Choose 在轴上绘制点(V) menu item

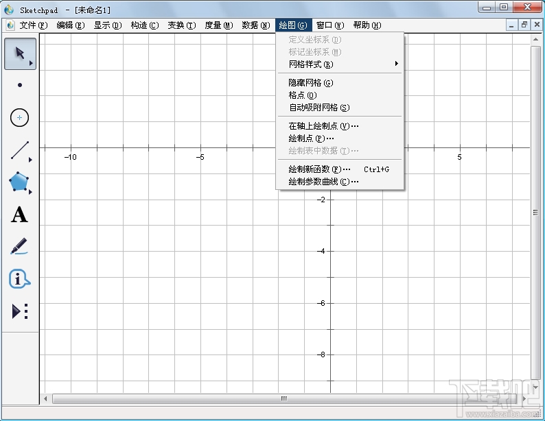click(340, 126)
